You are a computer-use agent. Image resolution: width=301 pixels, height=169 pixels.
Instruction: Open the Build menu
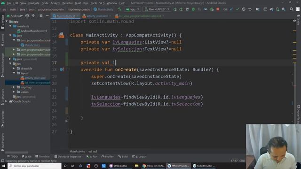tap(78, 3)
